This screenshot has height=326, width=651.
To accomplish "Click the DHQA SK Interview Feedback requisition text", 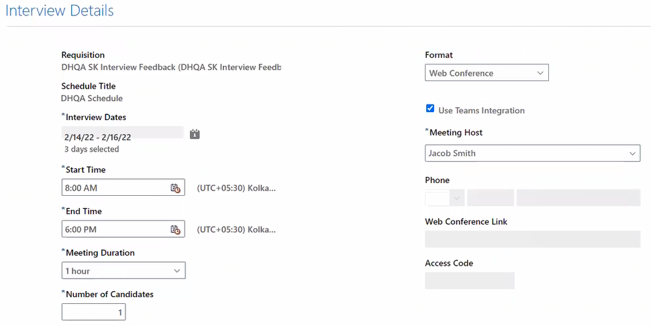I will point(171,67).
